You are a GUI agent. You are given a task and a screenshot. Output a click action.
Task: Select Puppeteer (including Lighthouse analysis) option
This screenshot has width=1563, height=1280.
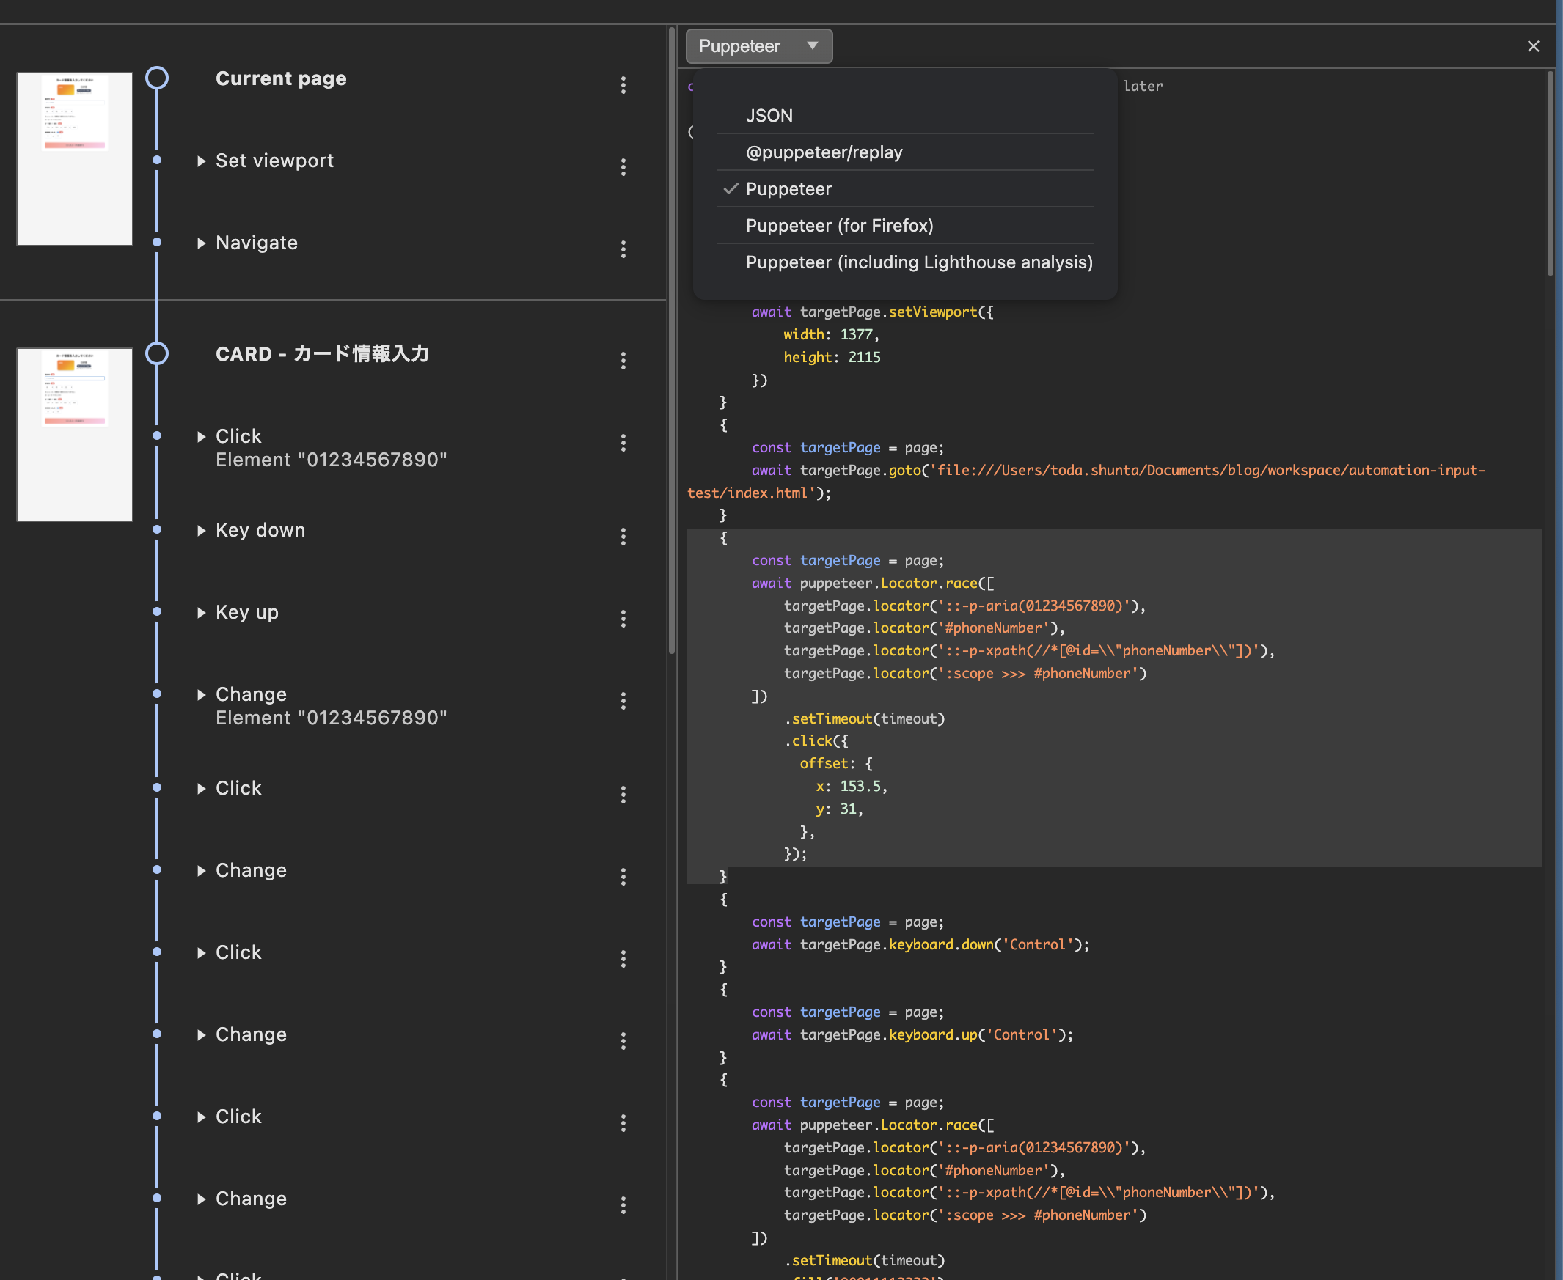pos(905,262)
